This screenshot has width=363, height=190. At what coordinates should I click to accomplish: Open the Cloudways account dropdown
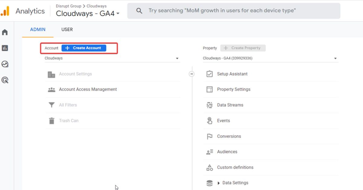pos(112,58)
